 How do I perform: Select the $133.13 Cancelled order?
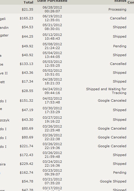pos(67,63)
